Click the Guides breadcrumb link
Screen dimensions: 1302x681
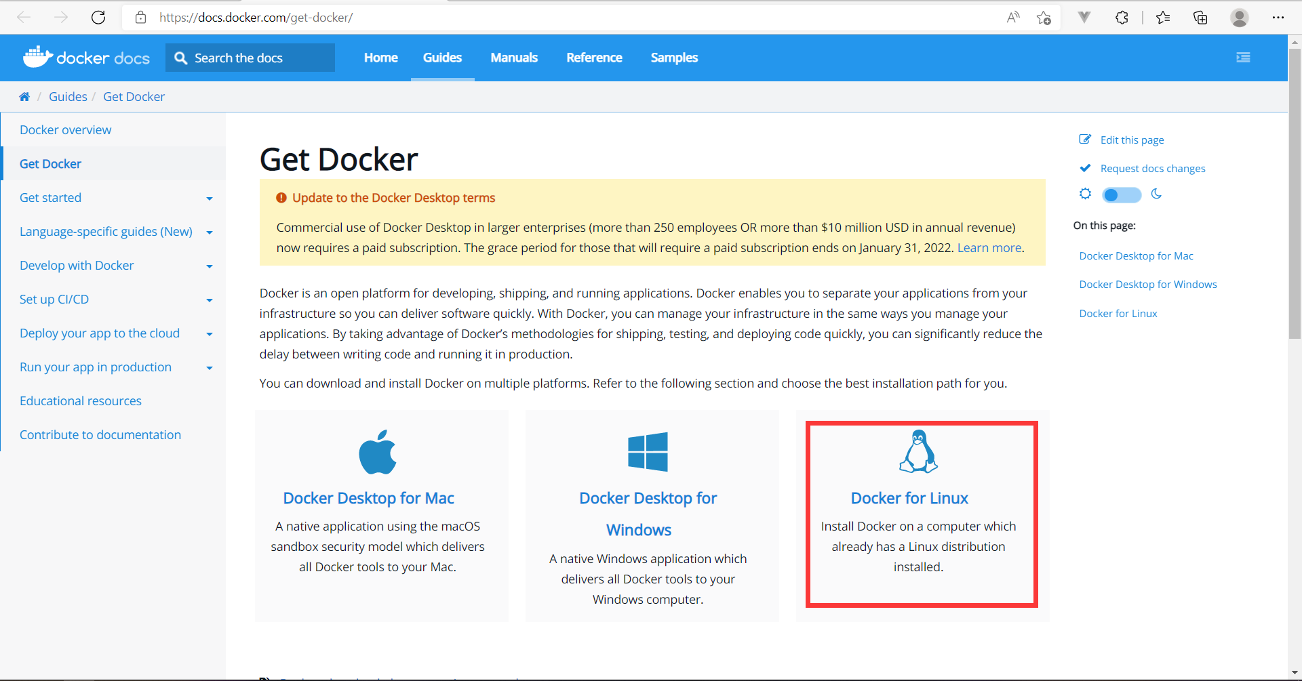click(68, 97)
